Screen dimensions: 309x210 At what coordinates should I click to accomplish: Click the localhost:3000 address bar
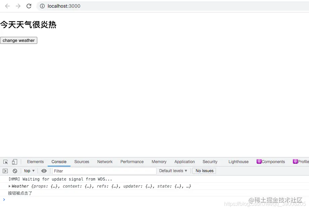tap(173, 6)
